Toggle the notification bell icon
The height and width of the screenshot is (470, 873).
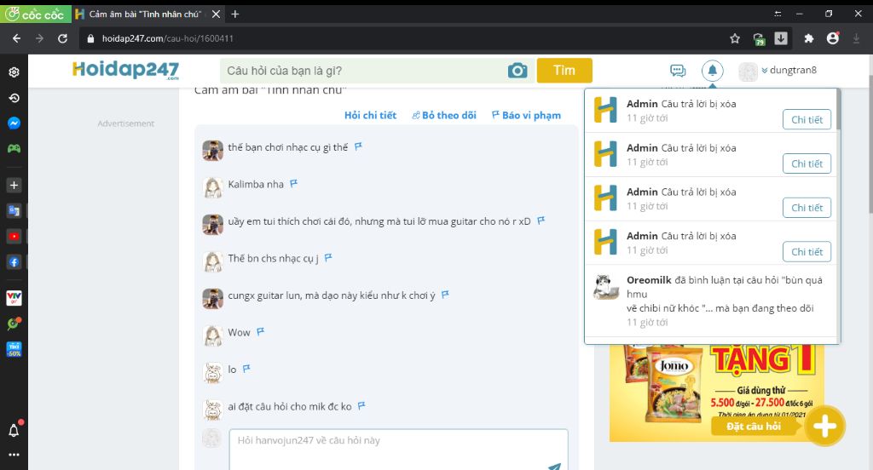[712, 71]
